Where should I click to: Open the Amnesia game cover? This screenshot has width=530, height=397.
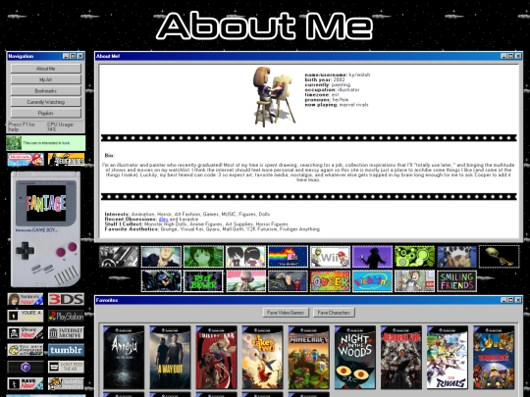(x=124, y=358)
